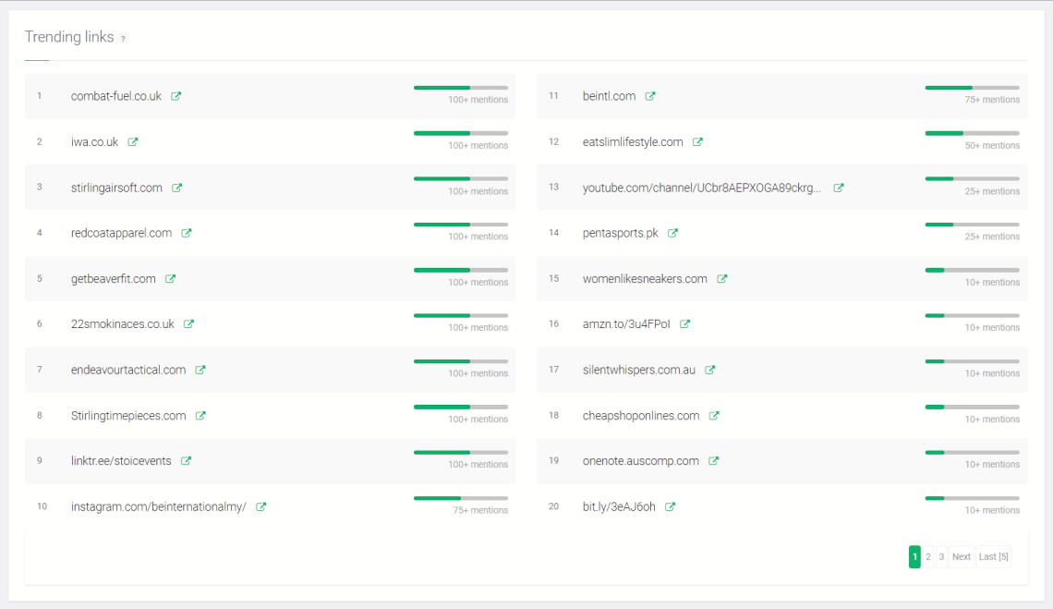
Task: Click external link icon beside getbeaverfit.com
Action: [x=171, y=279]
